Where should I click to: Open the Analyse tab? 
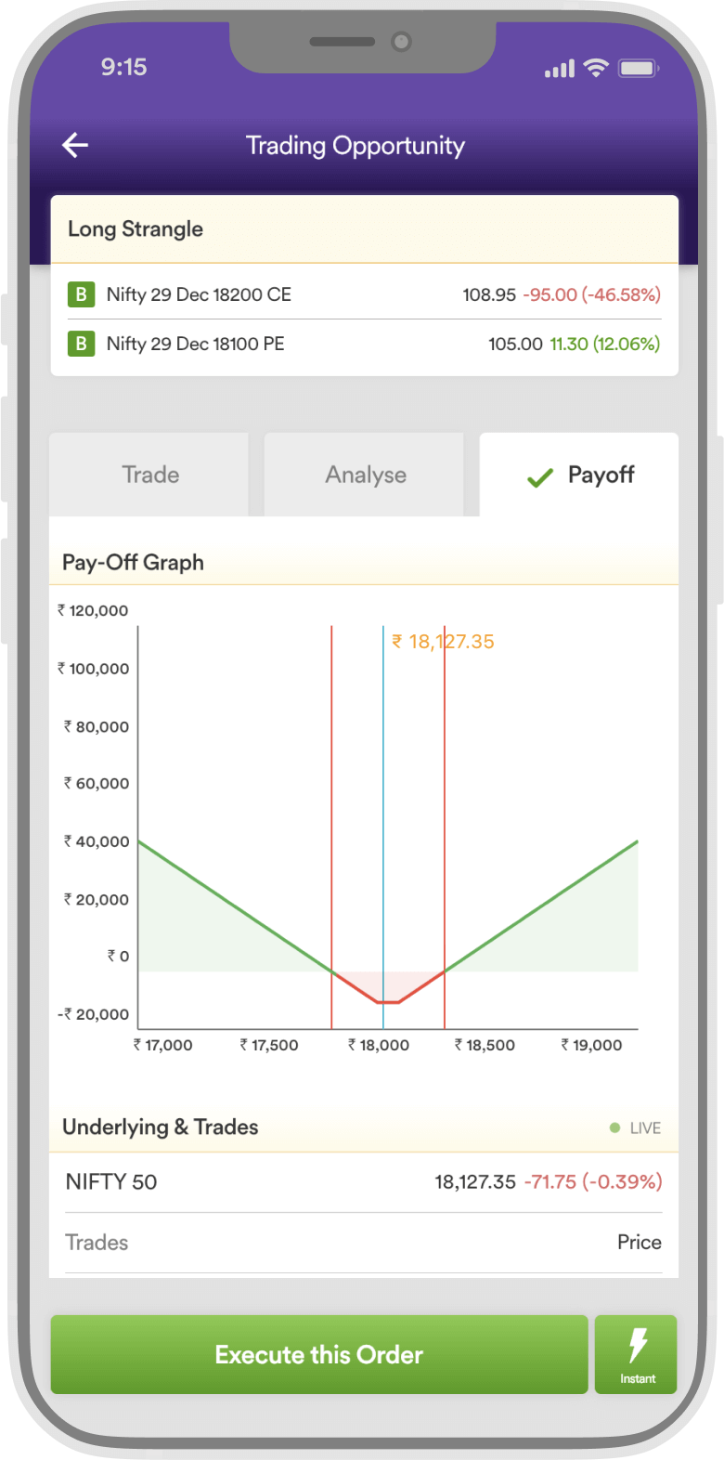pos(365,475)
